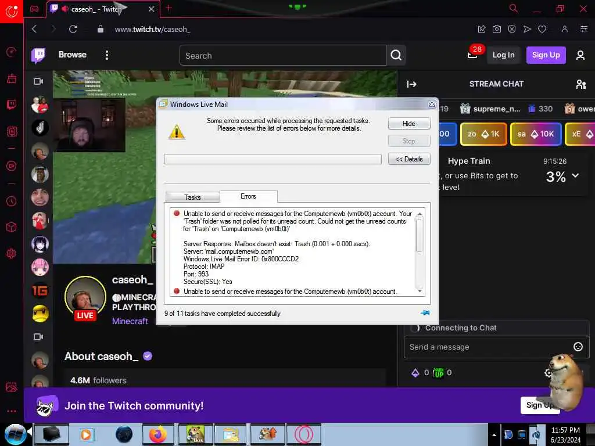Select the Errors tab
The image size is (595, 446).
coord(248,196)
